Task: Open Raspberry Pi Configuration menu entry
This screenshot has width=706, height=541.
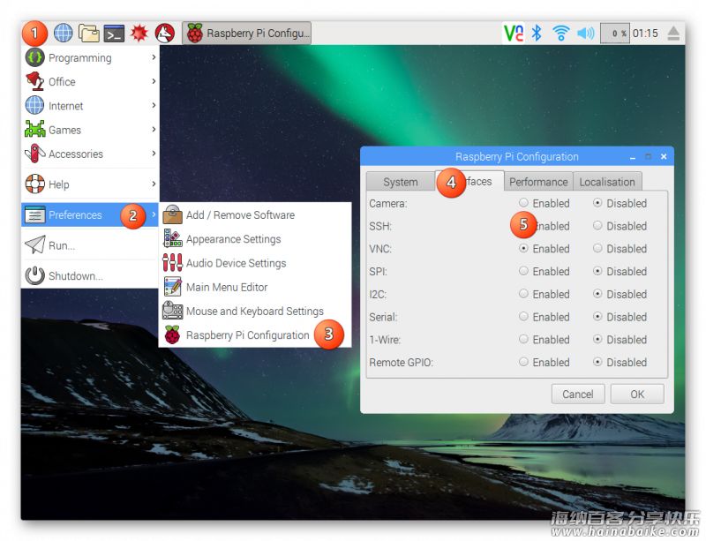Action: click(x=255, y=335)
